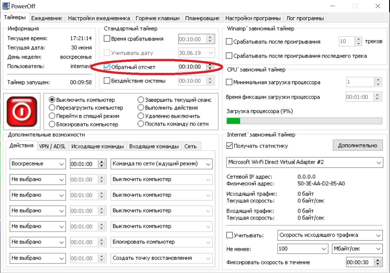
Task: Click the big red power button icon
Action: (22, 111)
